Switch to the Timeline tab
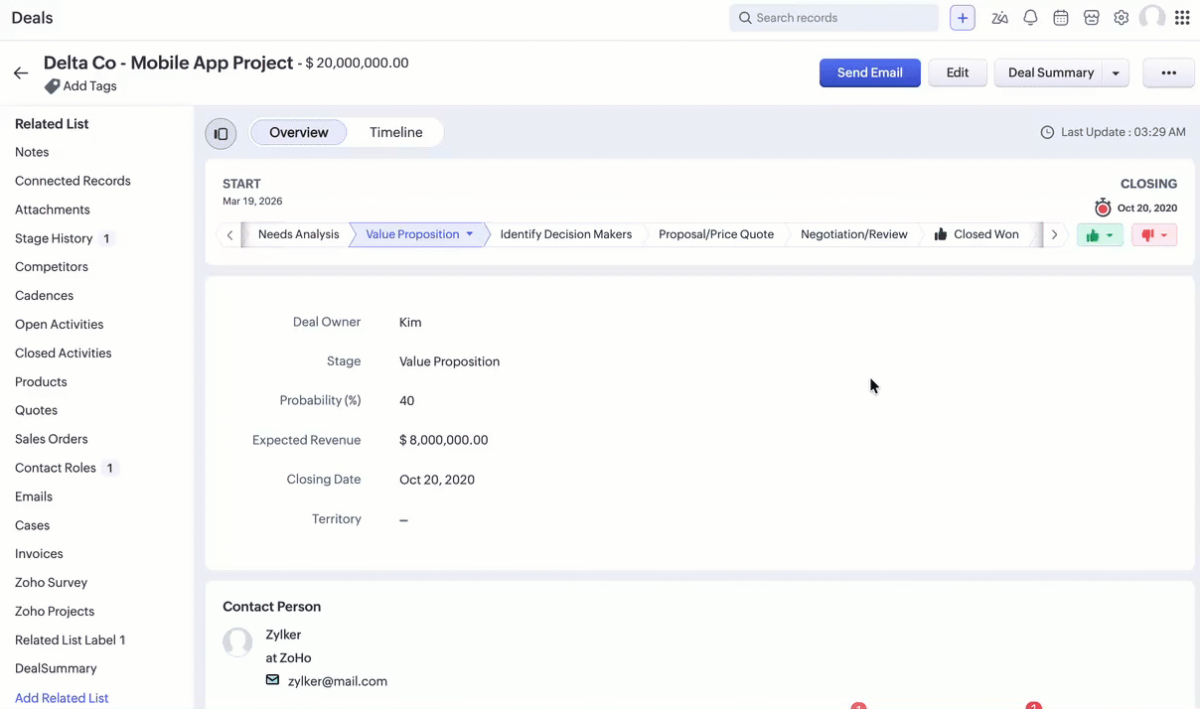 pyautogui.click(x=395, y=132)
